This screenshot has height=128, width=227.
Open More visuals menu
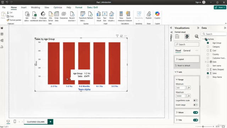coord(111,16)
